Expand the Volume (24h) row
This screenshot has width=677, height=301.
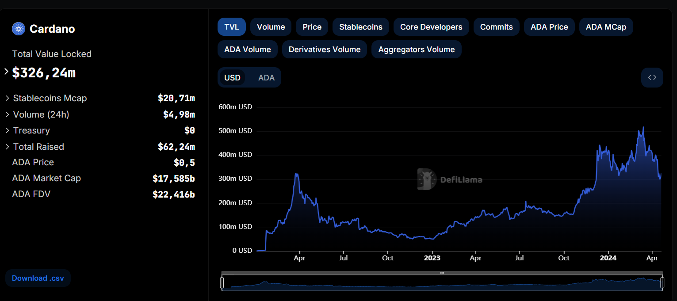pyautogui.click(x=8, y=114)
